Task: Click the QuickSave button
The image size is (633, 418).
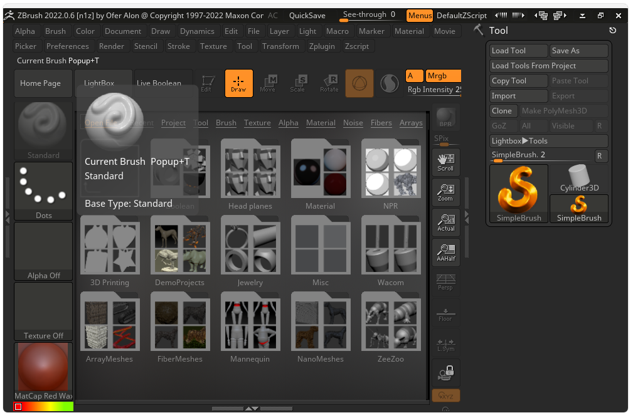Action: pyautogui.click(x=307, y=16)
